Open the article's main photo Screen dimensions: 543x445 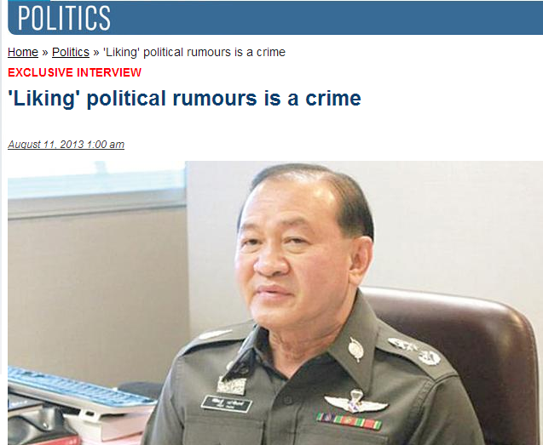pyautogui.click(x=275, y=303)
